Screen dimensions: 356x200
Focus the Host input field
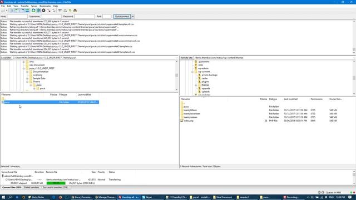click(x=17, y=16)
